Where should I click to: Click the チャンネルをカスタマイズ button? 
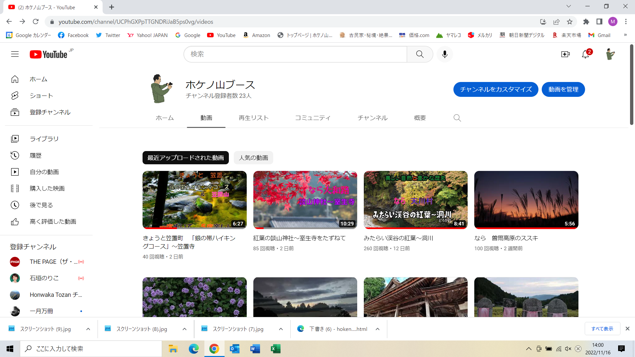coord(495,90)
